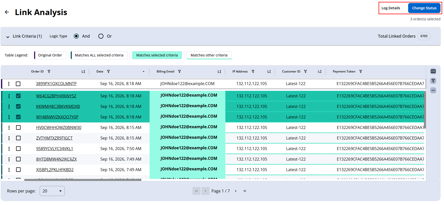Open the column chooser icon
Viewport: 444px width, 205px height.
point(433,71)
